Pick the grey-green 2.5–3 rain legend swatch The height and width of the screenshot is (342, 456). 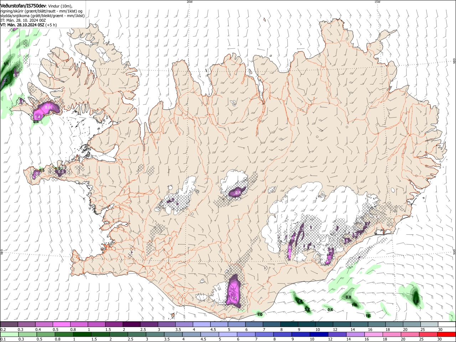[x=137, y=334]
